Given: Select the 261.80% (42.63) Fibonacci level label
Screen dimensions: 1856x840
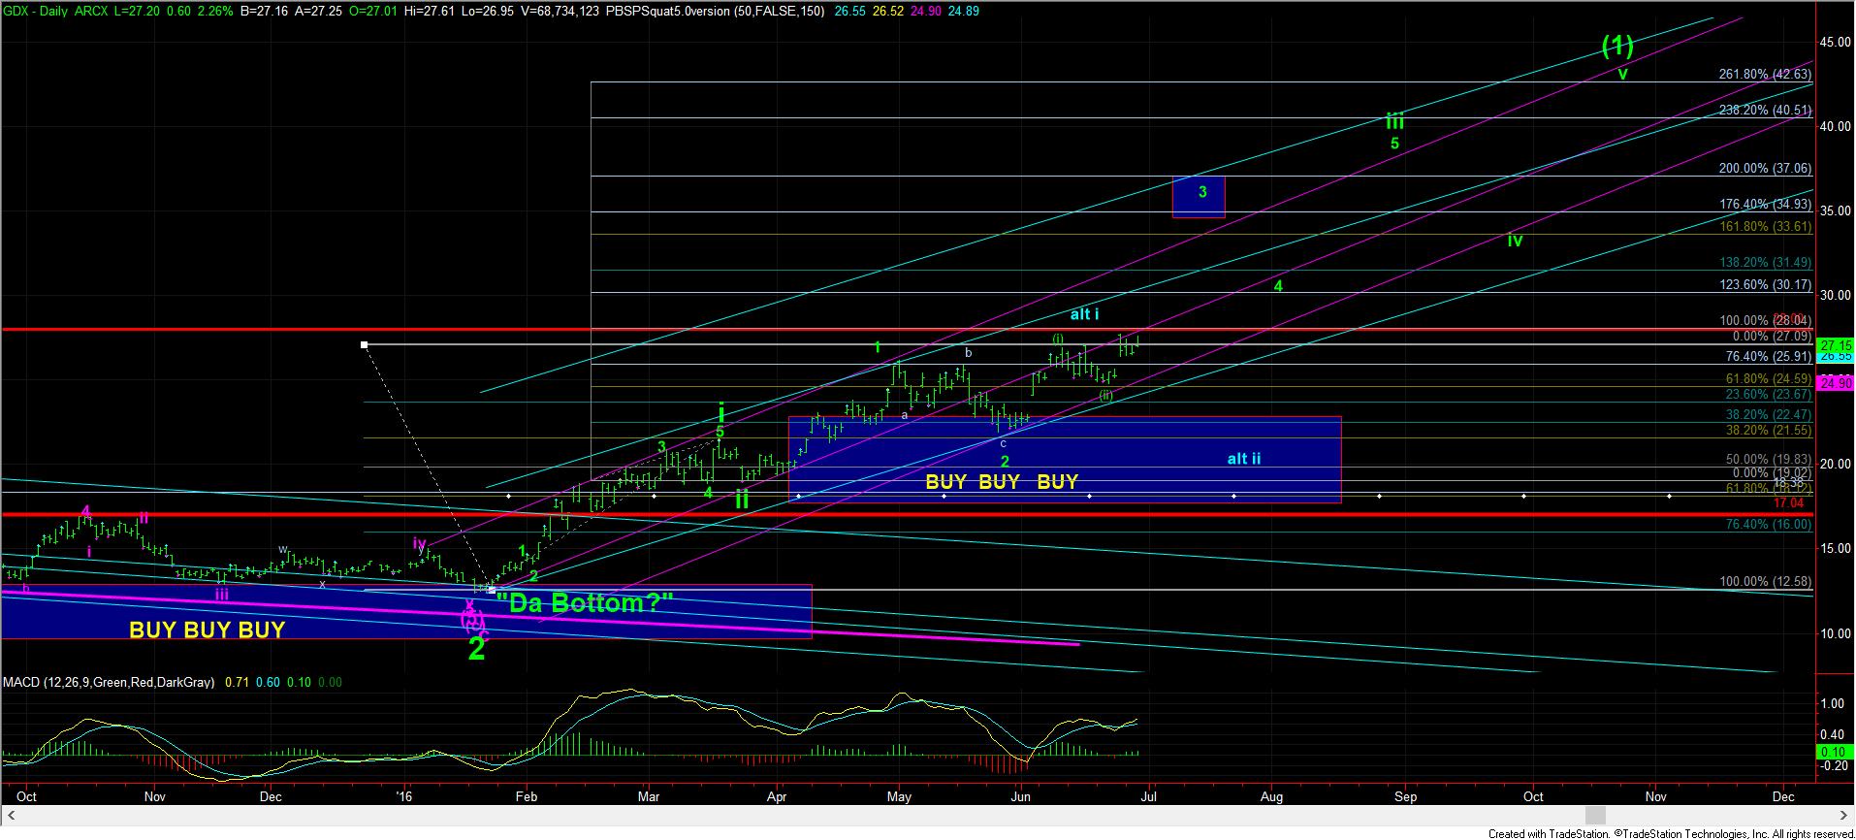Looking at the screenshot, I should [x=1764, y=75].
